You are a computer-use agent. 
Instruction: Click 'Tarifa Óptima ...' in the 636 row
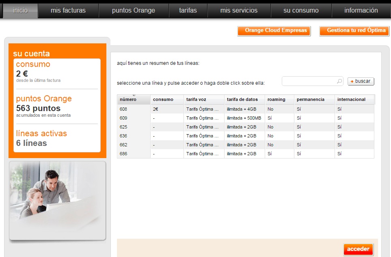pos(203,136)
